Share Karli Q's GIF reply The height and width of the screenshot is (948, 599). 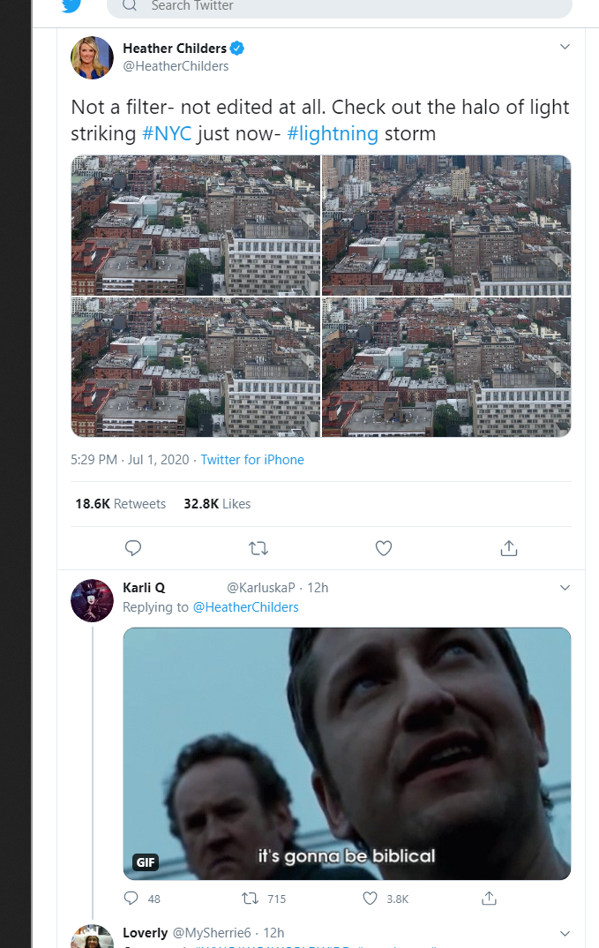pyautogui.click(x=490, y=899)
